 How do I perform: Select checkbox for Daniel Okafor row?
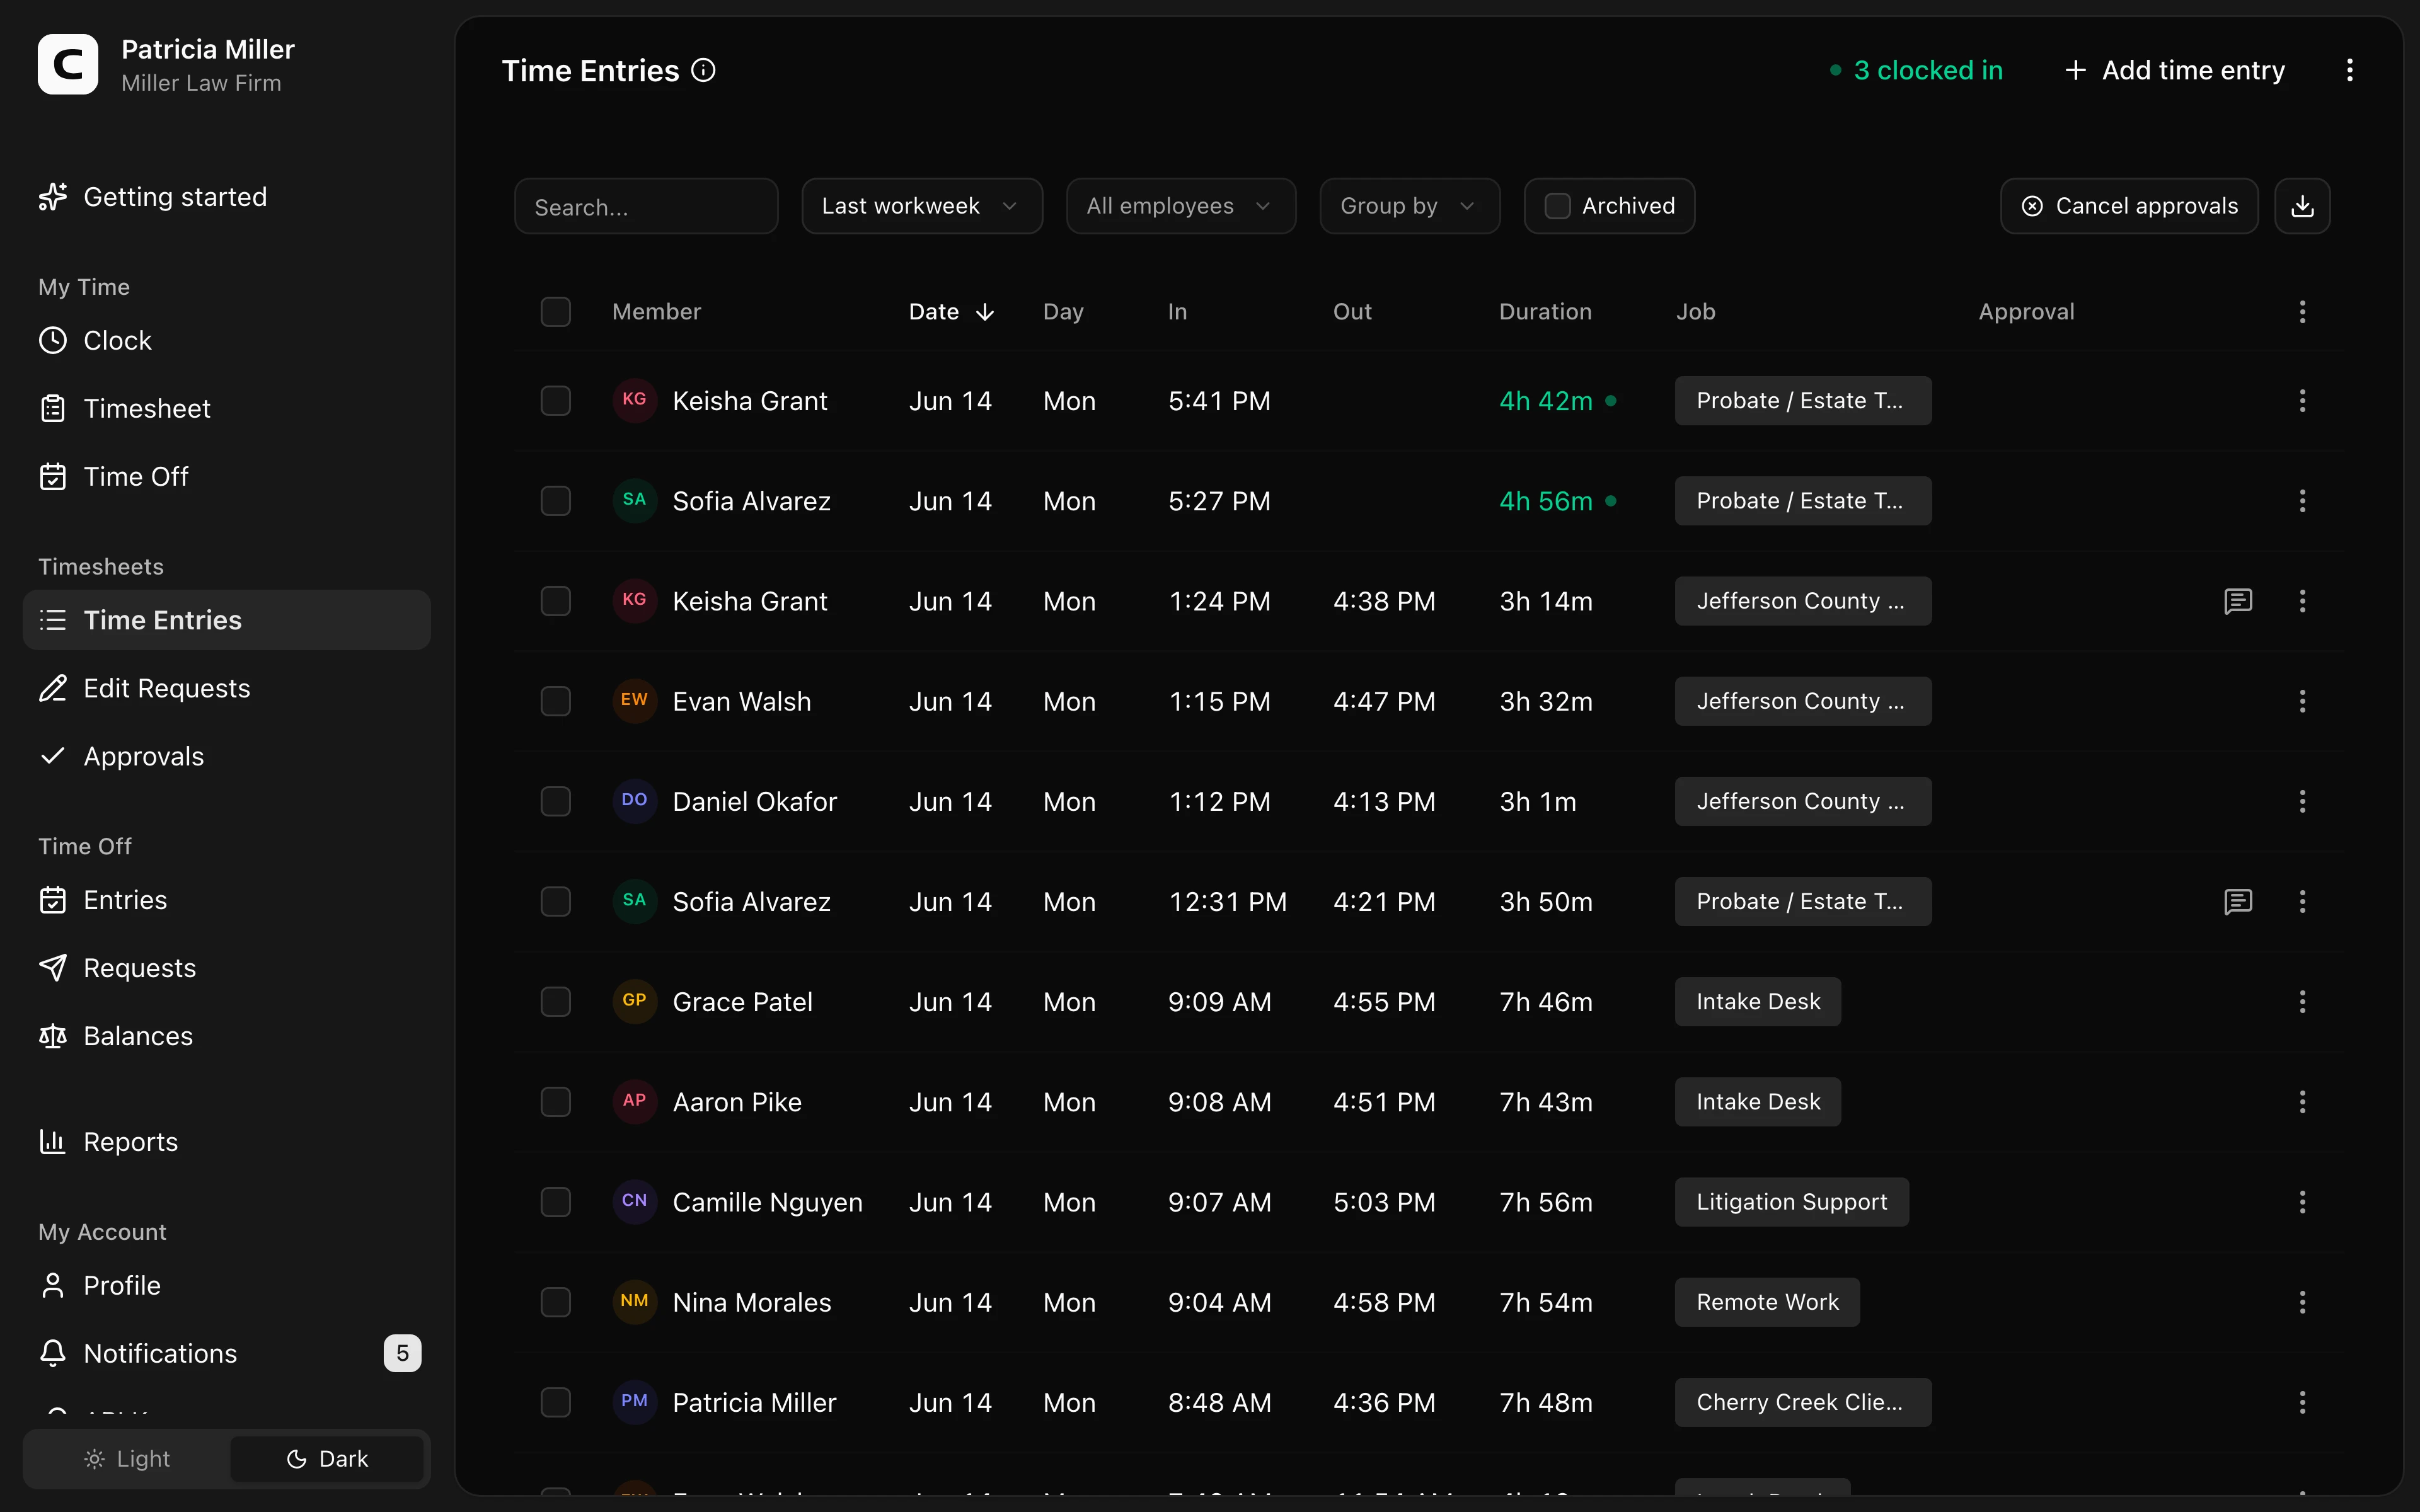pos(555,801)
